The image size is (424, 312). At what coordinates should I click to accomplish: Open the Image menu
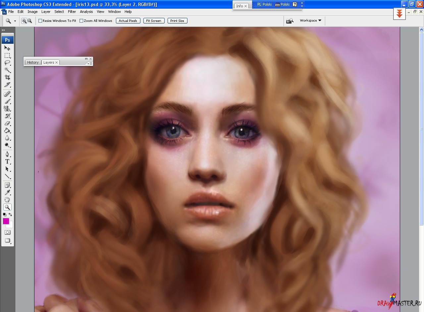click(x=32, y=12)
